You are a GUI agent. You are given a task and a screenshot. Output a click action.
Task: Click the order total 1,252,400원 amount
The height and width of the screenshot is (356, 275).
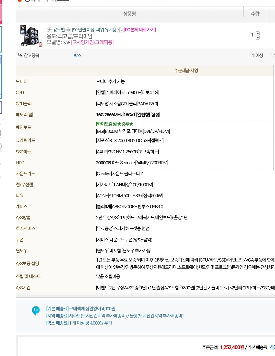coord(232,347)
